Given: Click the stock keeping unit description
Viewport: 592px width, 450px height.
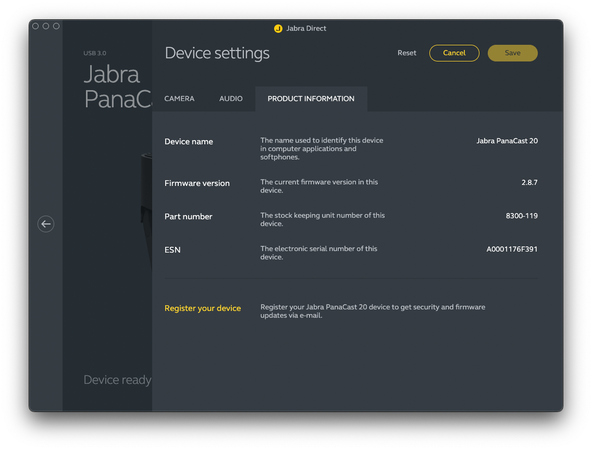Looking at the screenshot, I should (323, 219).
